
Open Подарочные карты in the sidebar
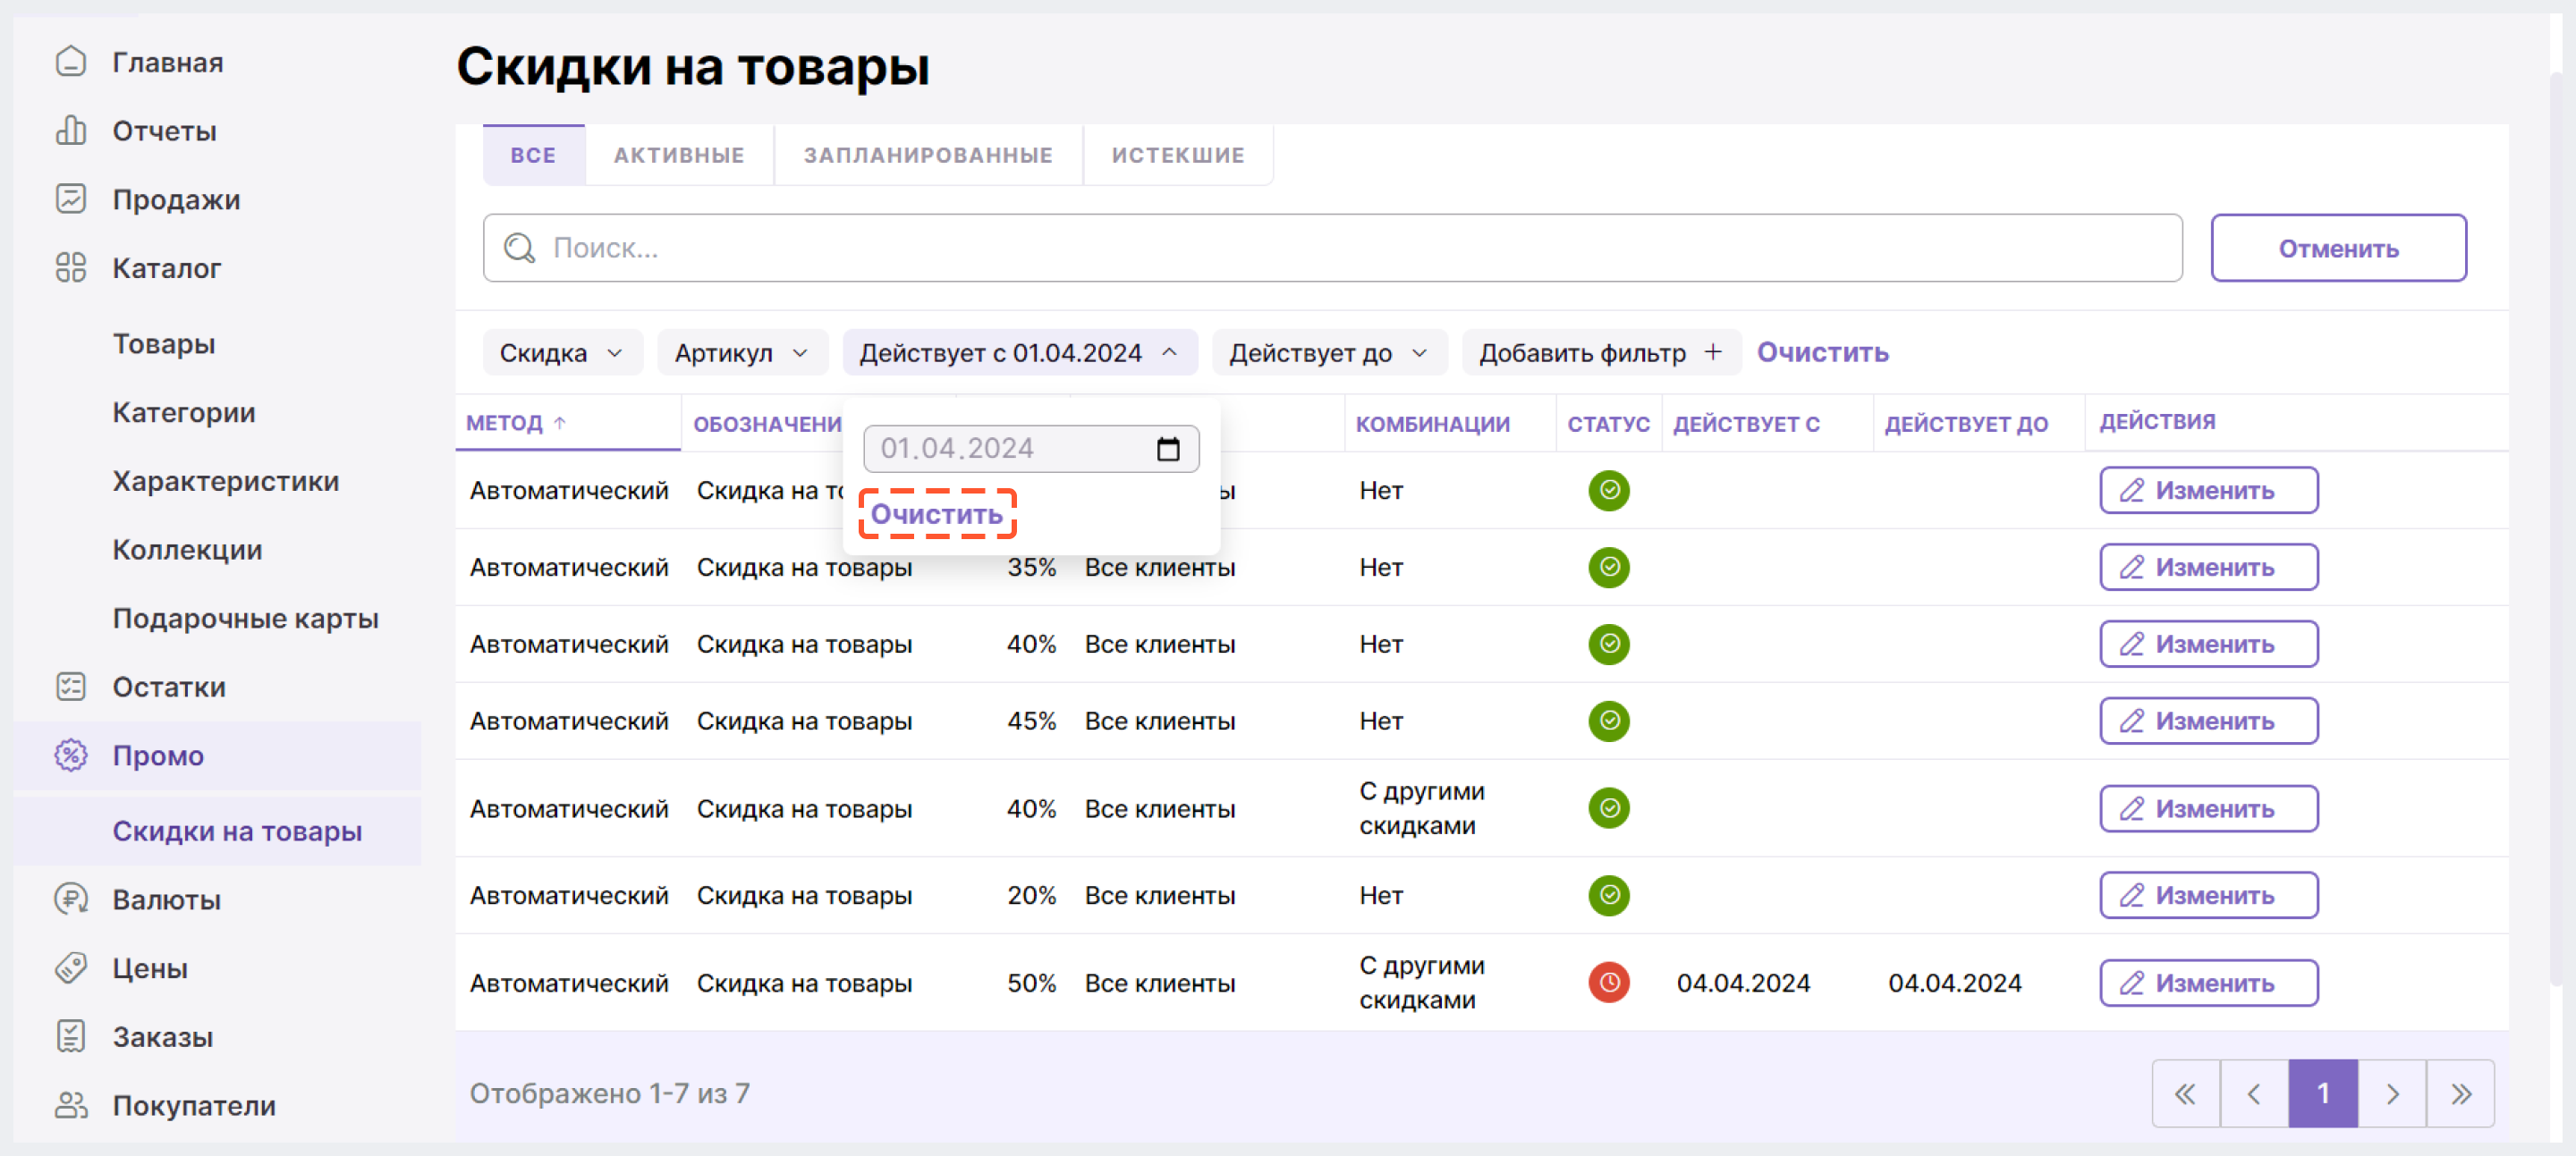[245, 619]
